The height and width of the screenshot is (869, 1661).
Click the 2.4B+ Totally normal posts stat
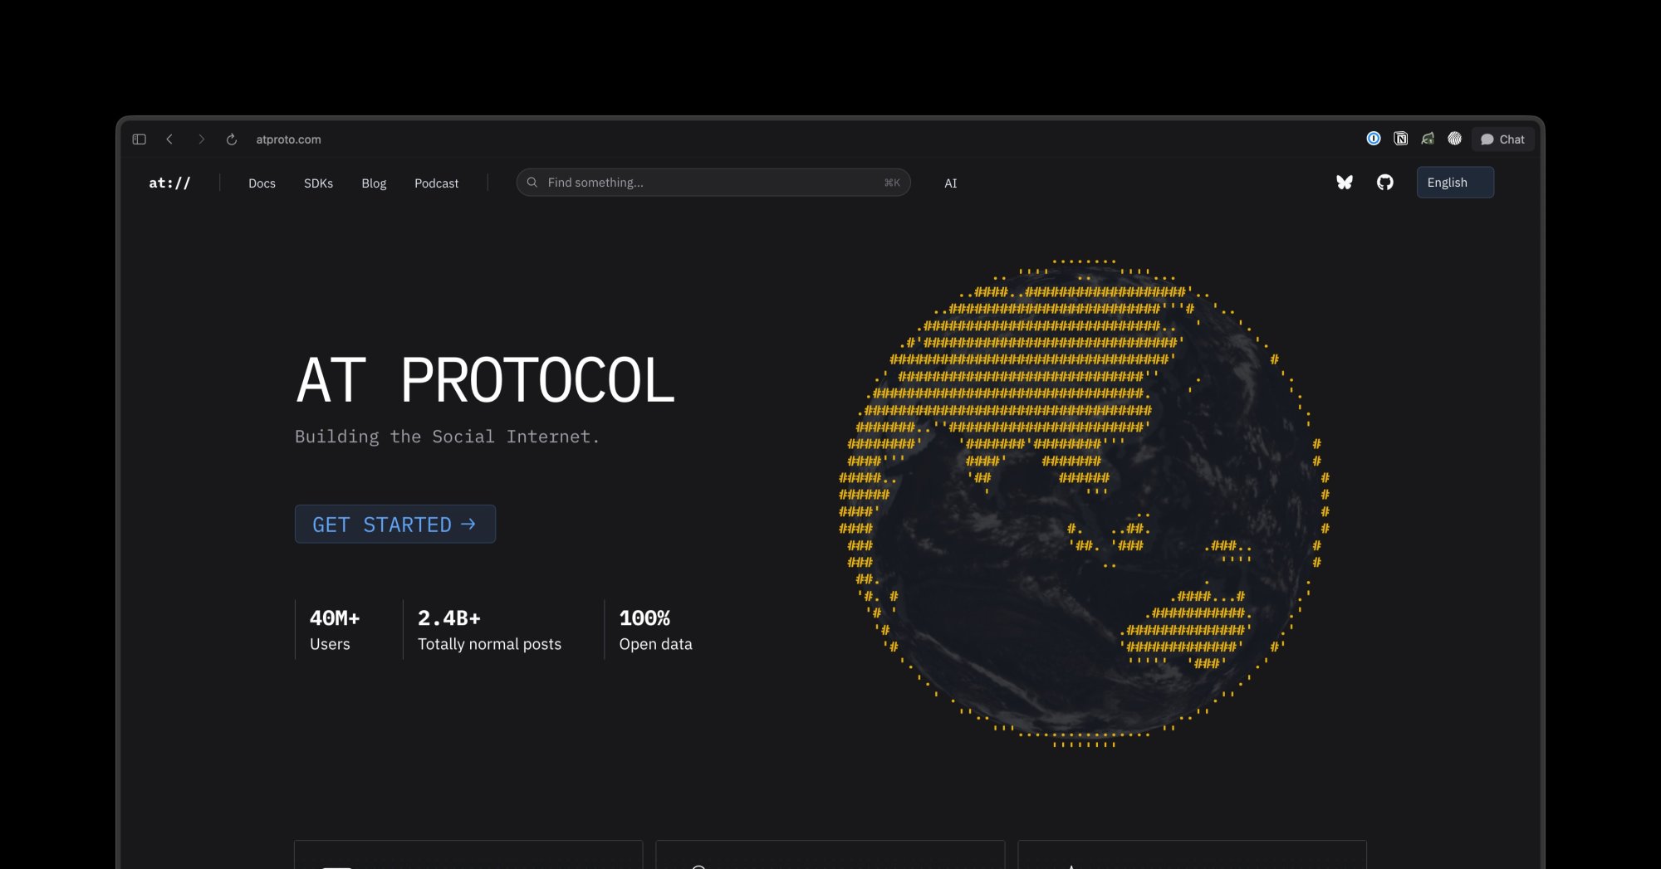coord(489,631)
